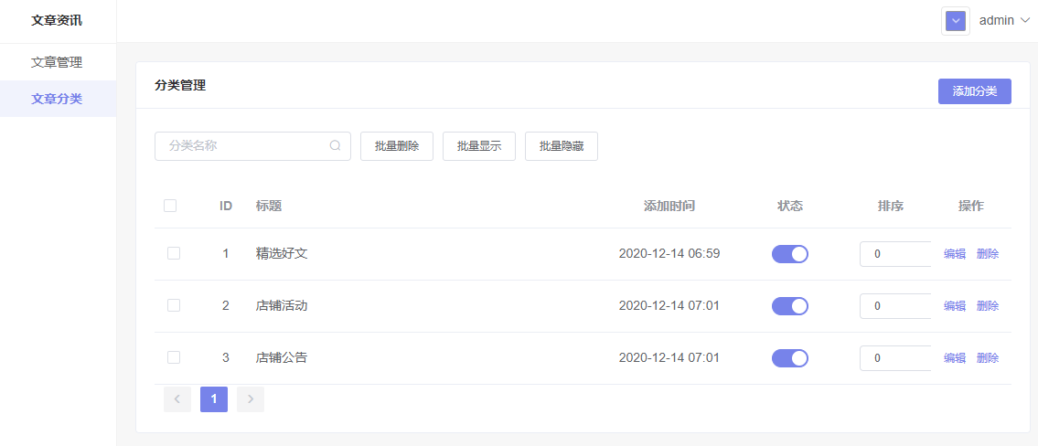Click the 排序 column header

(891, 206)
